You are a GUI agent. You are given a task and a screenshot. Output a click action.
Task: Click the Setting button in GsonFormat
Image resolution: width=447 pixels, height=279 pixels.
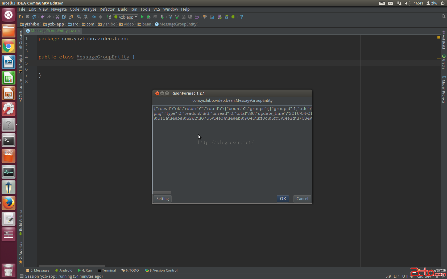162,199
